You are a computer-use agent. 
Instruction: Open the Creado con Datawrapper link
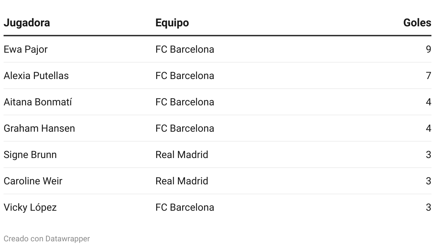(47, 238)
